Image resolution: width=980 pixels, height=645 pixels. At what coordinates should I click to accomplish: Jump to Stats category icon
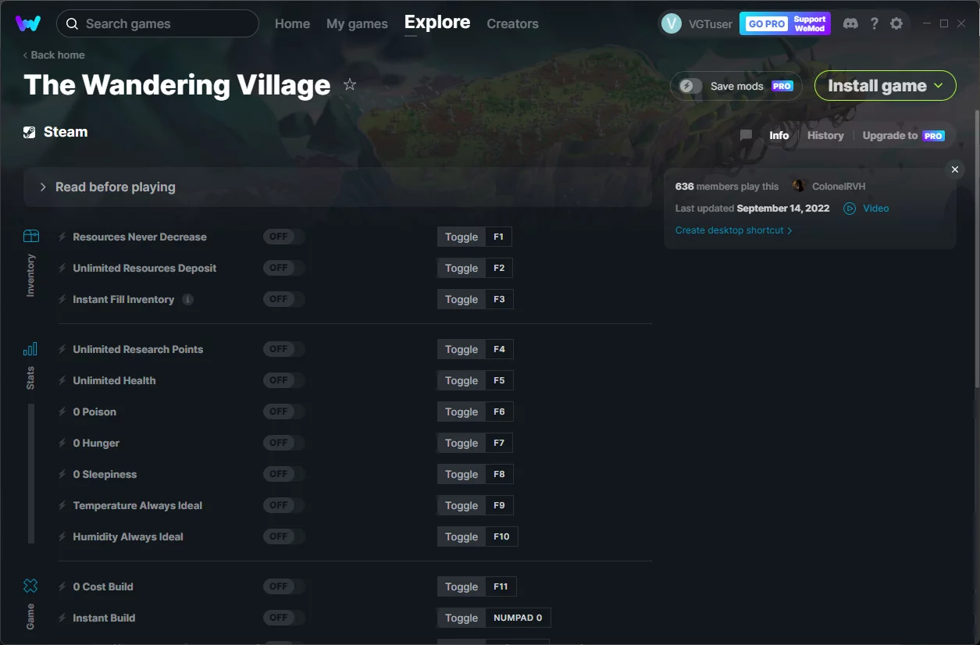[30, 348]
